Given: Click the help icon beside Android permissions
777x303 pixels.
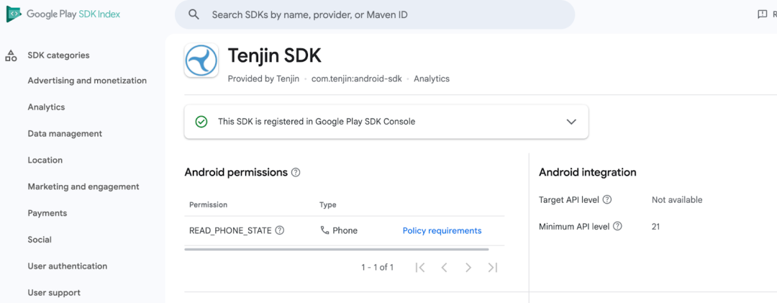Looking at the screenshot, I should pyautogui.click(x=296, y=173).
